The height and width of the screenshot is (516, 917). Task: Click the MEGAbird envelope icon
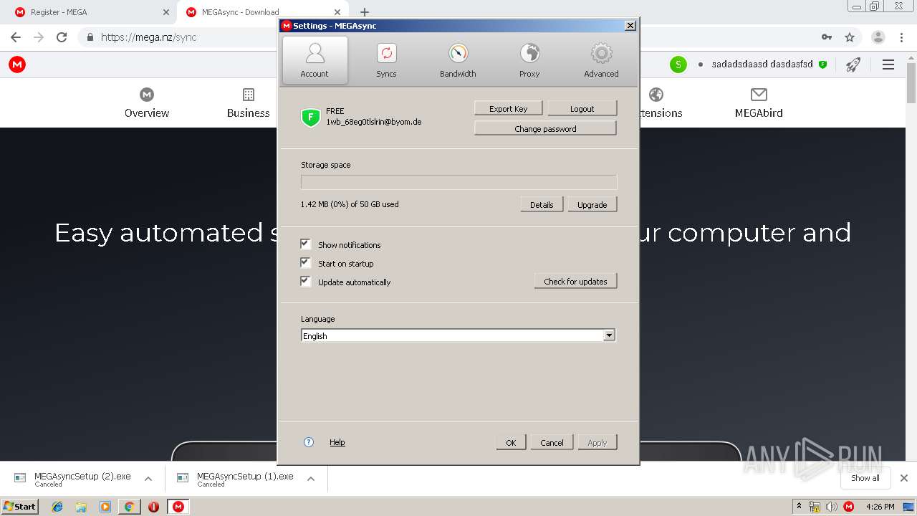tap(759, 95)
